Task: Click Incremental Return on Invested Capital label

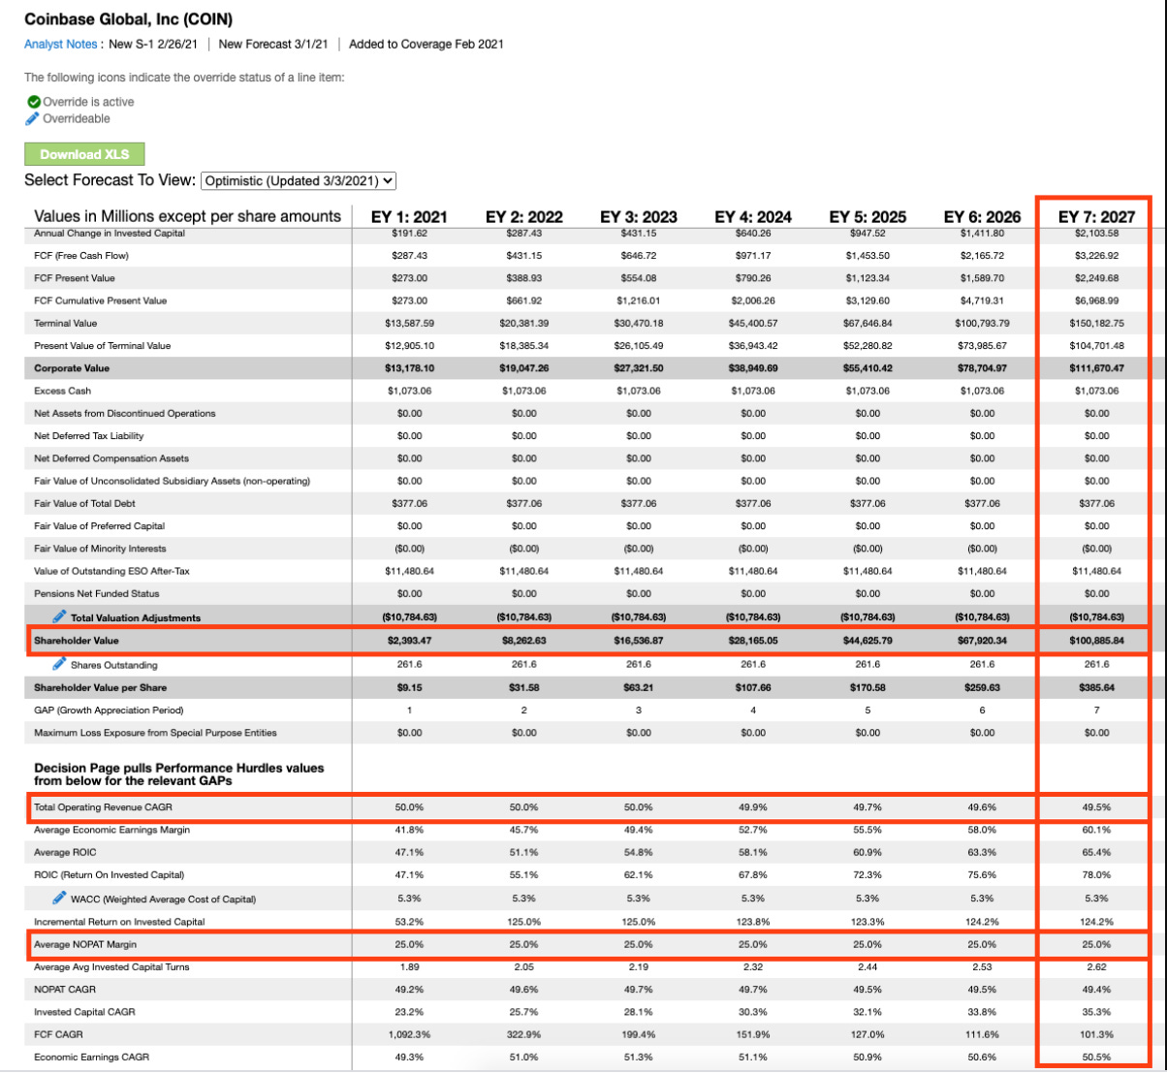Action: pos(119,921)
